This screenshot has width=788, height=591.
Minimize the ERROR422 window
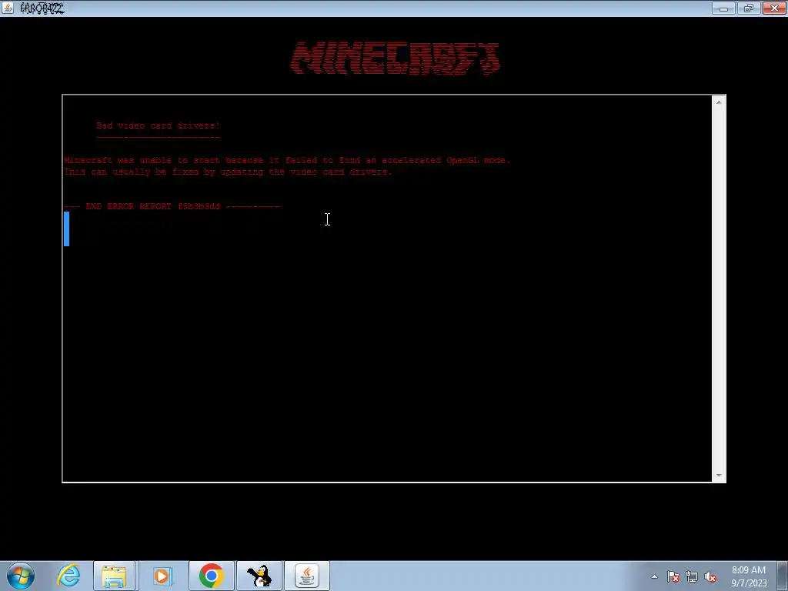point(723,8)
